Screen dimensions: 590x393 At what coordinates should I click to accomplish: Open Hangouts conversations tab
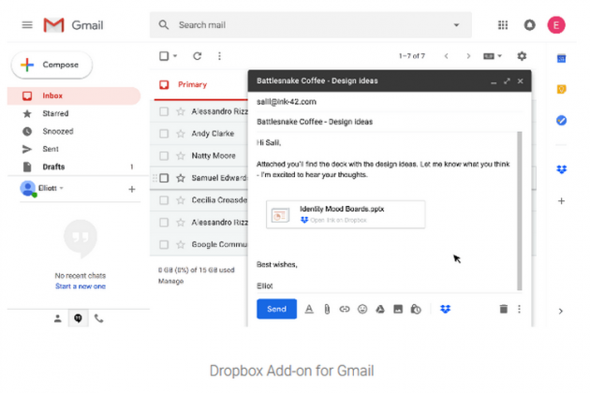pos(78,318)
